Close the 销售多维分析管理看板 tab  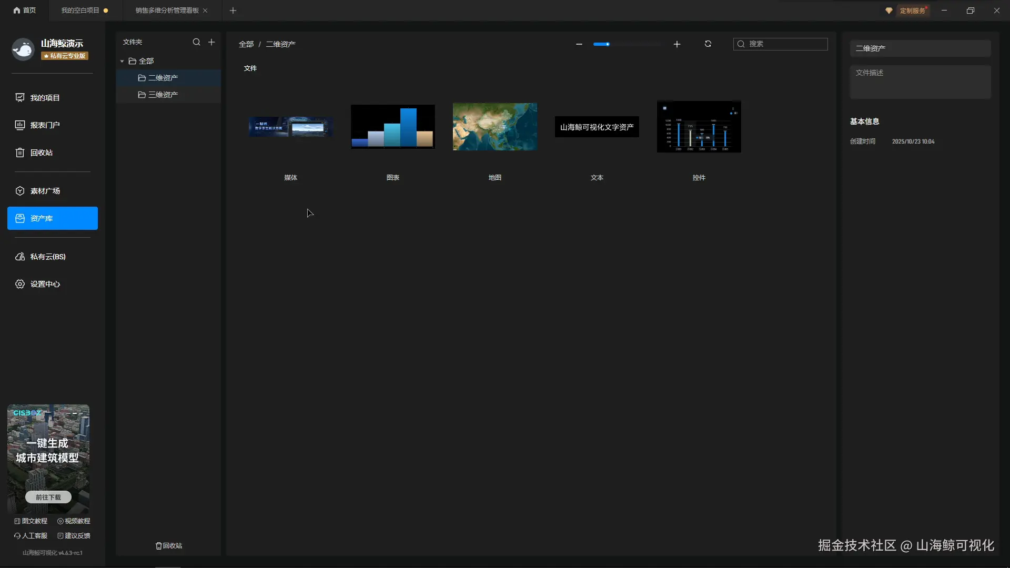click(205, 11)
